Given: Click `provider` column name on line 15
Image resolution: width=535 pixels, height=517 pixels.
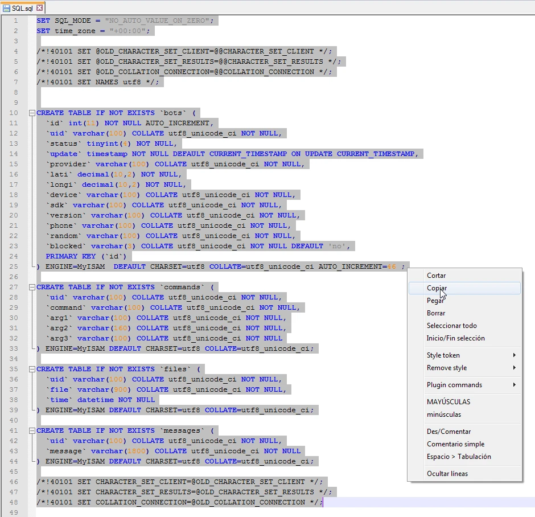Looking at the screenshot, I should tap(68, 164).
